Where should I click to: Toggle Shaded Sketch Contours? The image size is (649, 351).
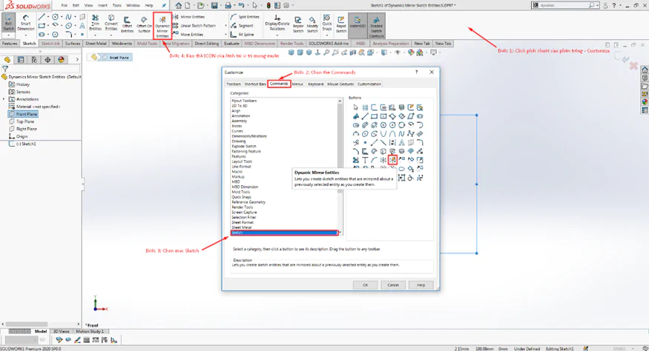pos(376,26)
